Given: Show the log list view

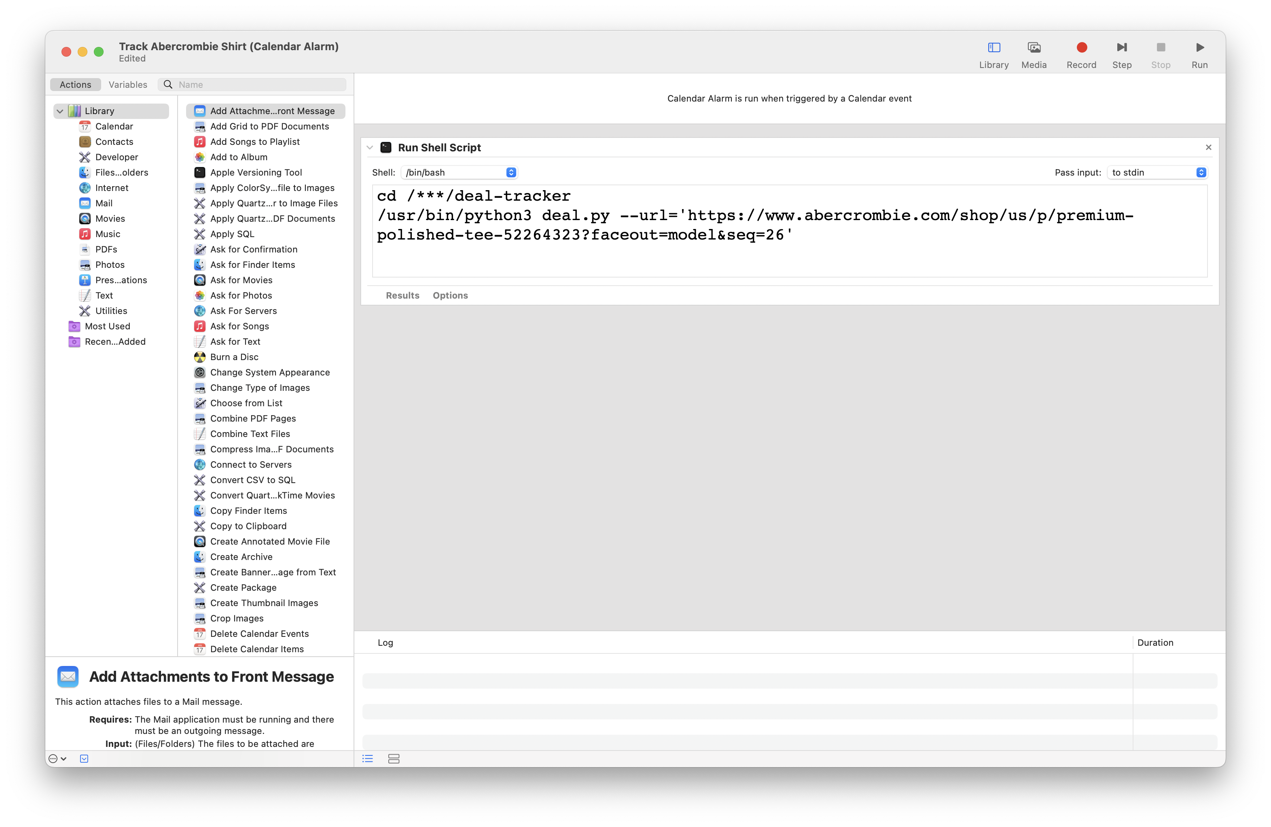Looking at the screenshot, I should pyautogui.click(x=367, y=759).
